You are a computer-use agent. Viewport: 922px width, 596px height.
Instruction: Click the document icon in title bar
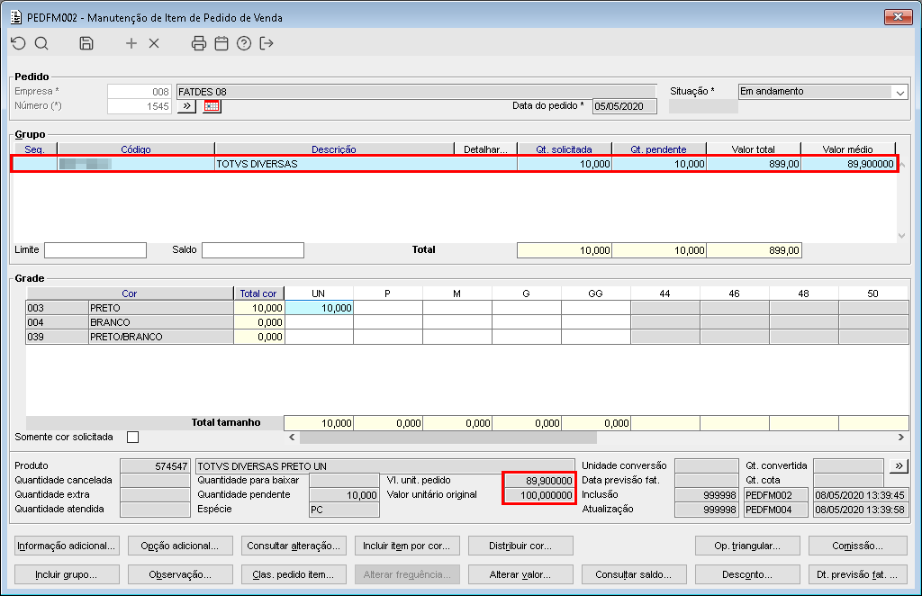click(x=16, y=17)
